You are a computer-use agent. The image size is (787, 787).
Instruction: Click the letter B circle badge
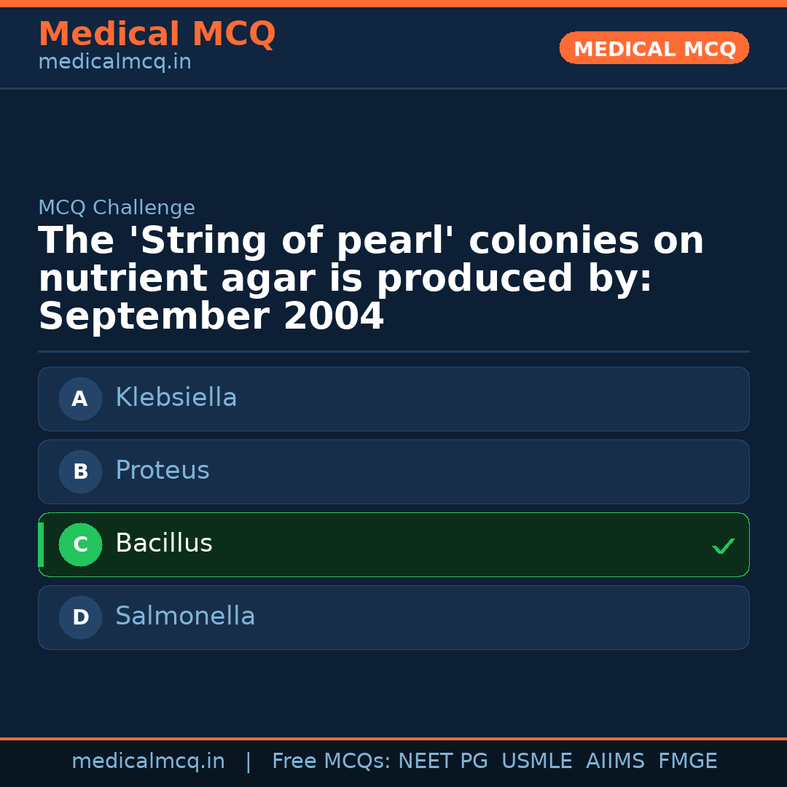[x=80, y=471]
